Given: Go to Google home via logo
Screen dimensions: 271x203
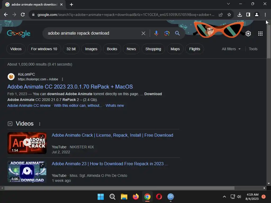Looking at the screenshot, I should pyautogui.click(x=19, y=33).
